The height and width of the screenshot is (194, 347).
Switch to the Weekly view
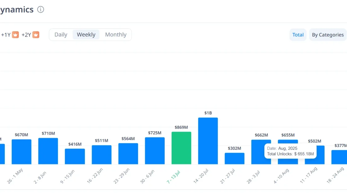86,35
